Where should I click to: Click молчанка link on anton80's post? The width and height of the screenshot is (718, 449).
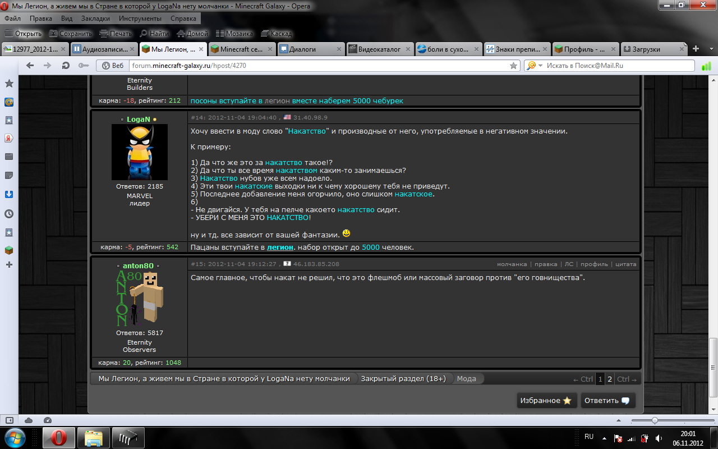(x=512, y=264)
